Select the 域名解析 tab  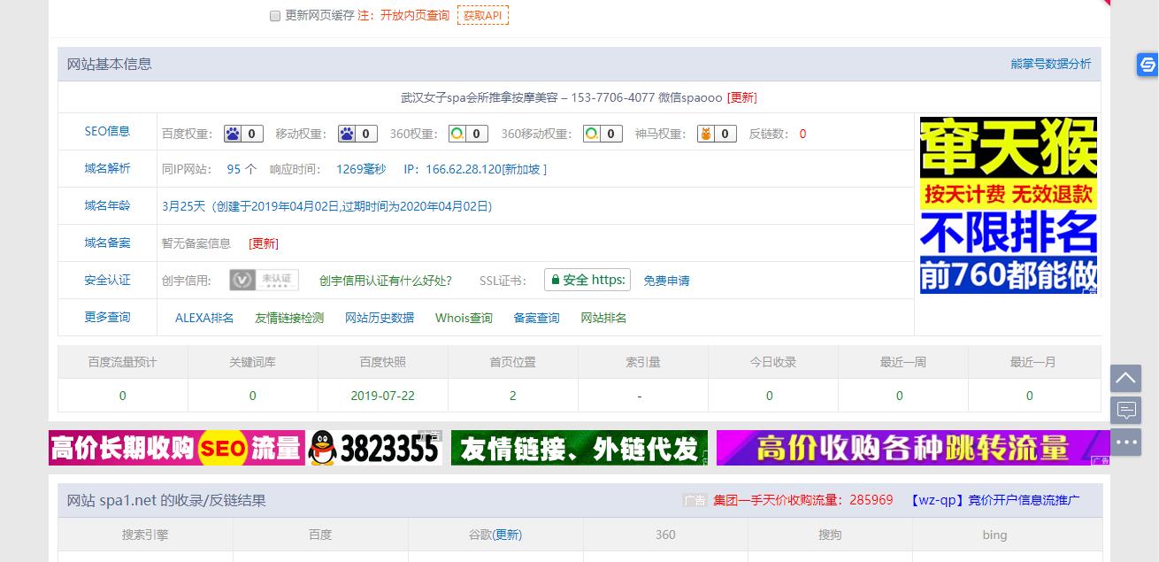coord(107,168)
